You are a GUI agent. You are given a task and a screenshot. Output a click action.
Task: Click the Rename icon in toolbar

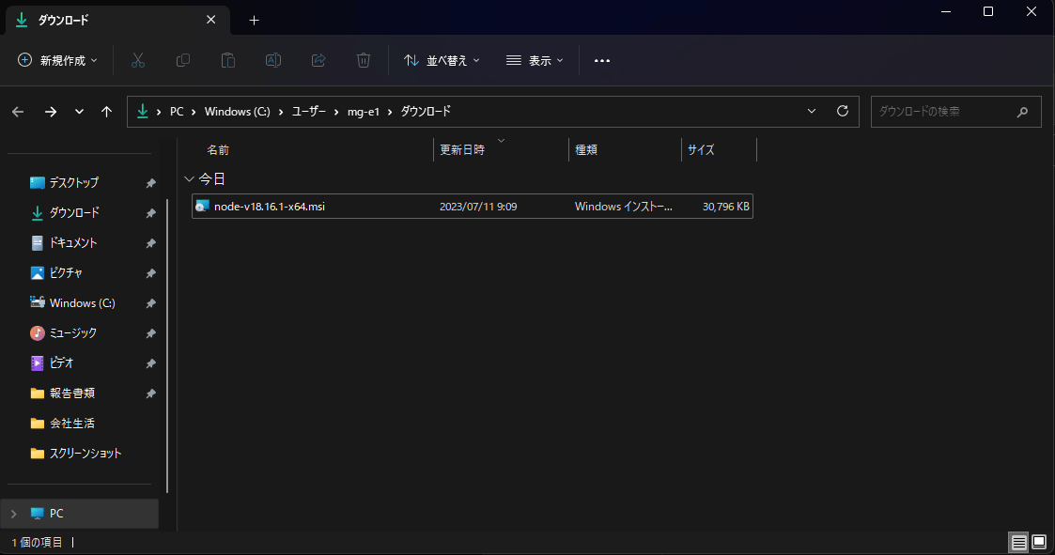point(273,60)
